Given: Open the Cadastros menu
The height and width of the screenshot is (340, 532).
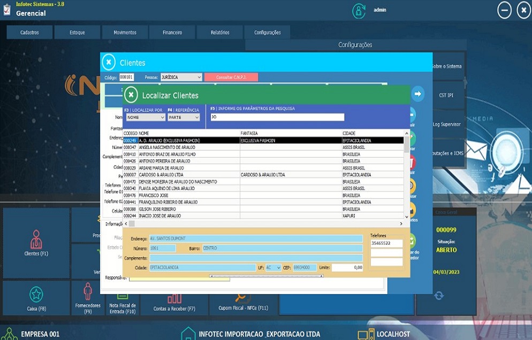Looking at the screenshot, I should (29, 33).
